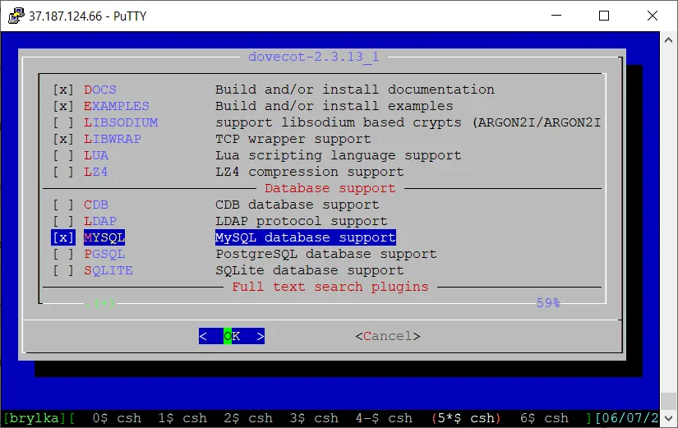This screenshot has width=678, height=428.
Task: Click the window title '37.187.124.66 - PuTTY'
Action: point(88,16)
